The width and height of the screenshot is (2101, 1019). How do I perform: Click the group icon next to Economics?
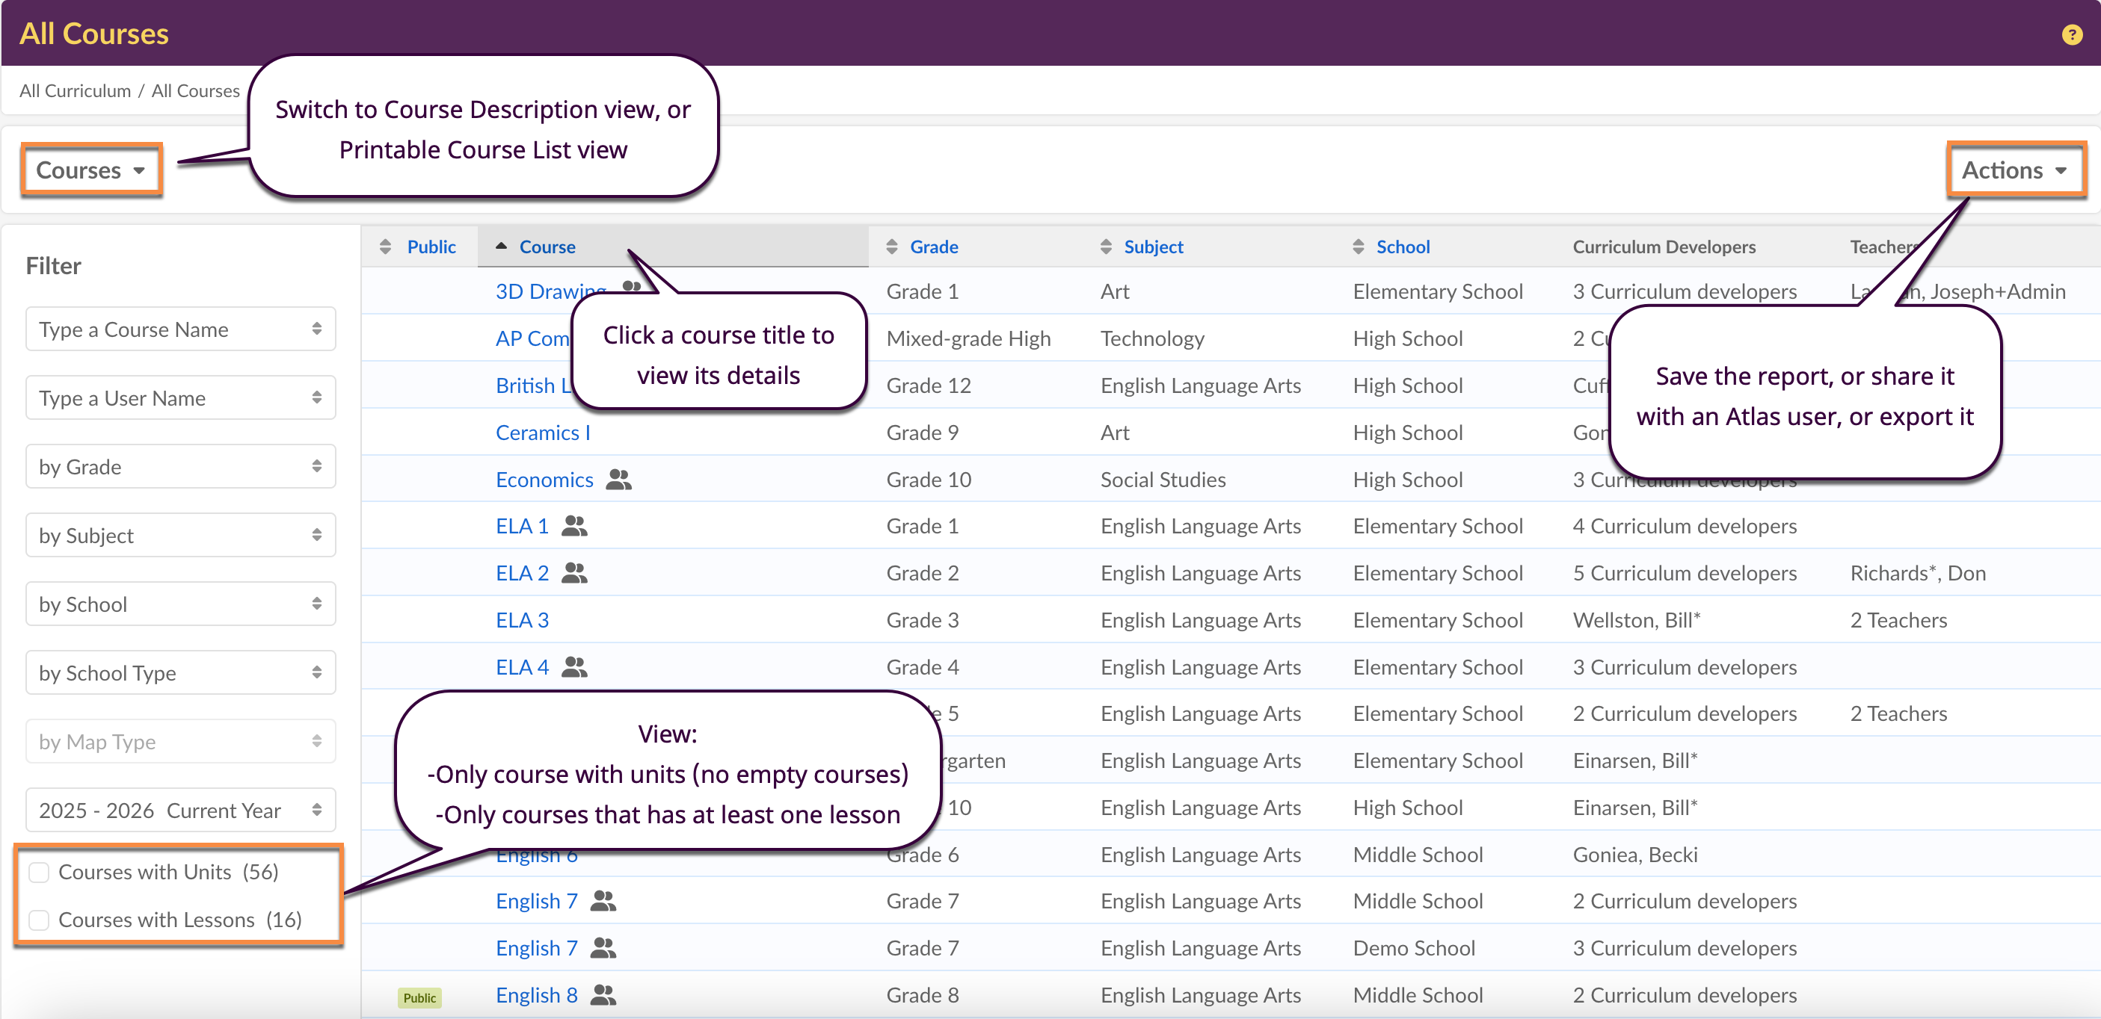(x=618, y=480)
